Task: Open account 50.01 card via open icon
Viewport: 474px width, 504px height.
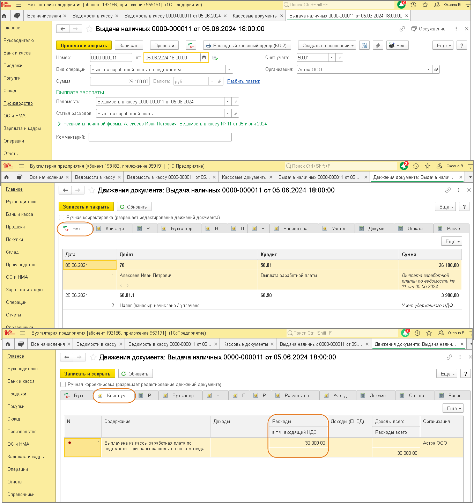Action: click(339, 58)
